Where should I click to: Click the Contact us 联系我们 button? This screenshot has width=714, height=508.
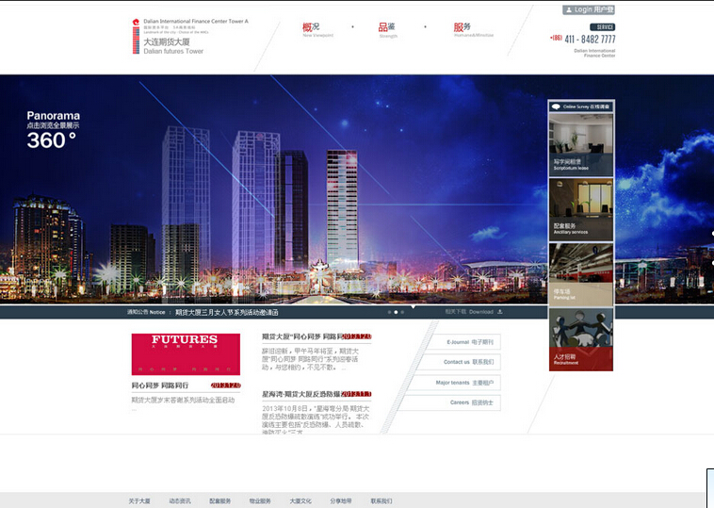click(x=468, y=362)
